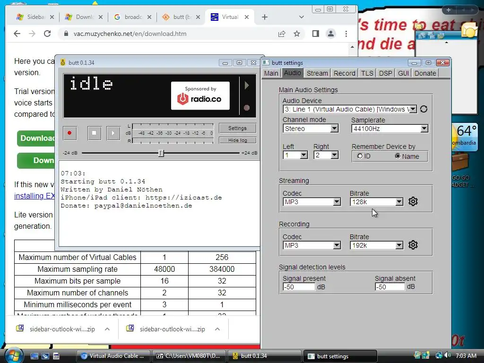Click second green Download button on webpage
The height and width of the screenshot is (363, 484).
tap(36, 161)
